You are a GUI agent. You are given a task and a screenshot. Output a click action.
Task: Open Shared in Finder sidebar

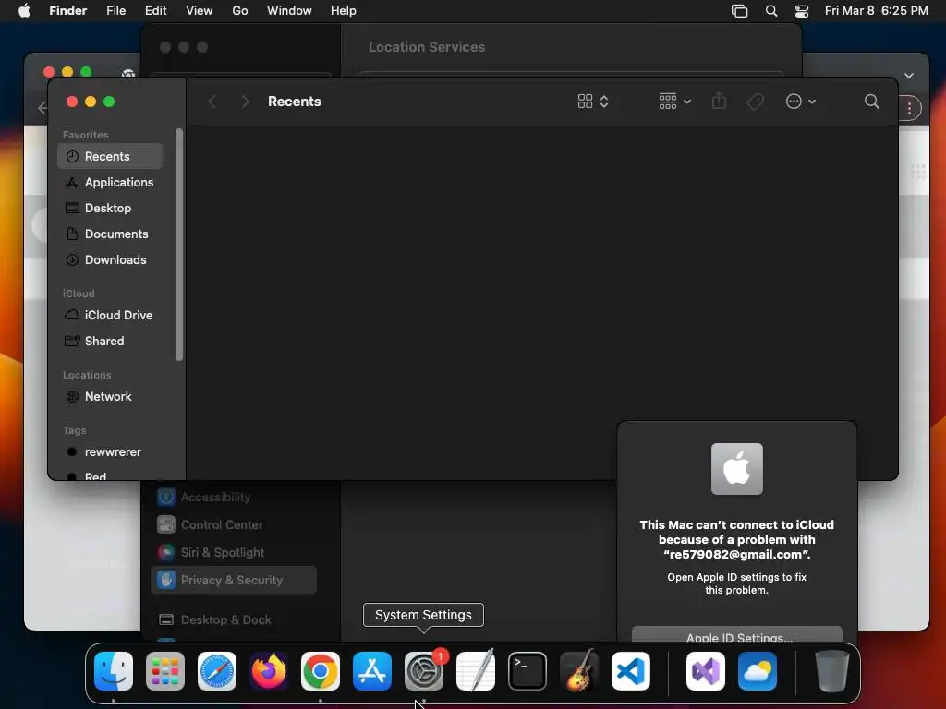point(111,342)
